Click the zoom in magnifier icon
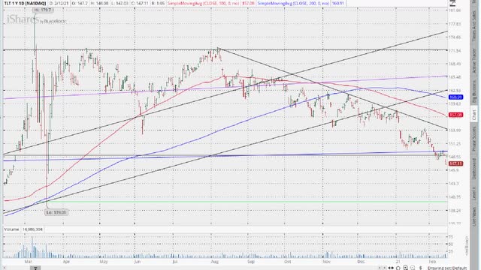 (405, 268)
